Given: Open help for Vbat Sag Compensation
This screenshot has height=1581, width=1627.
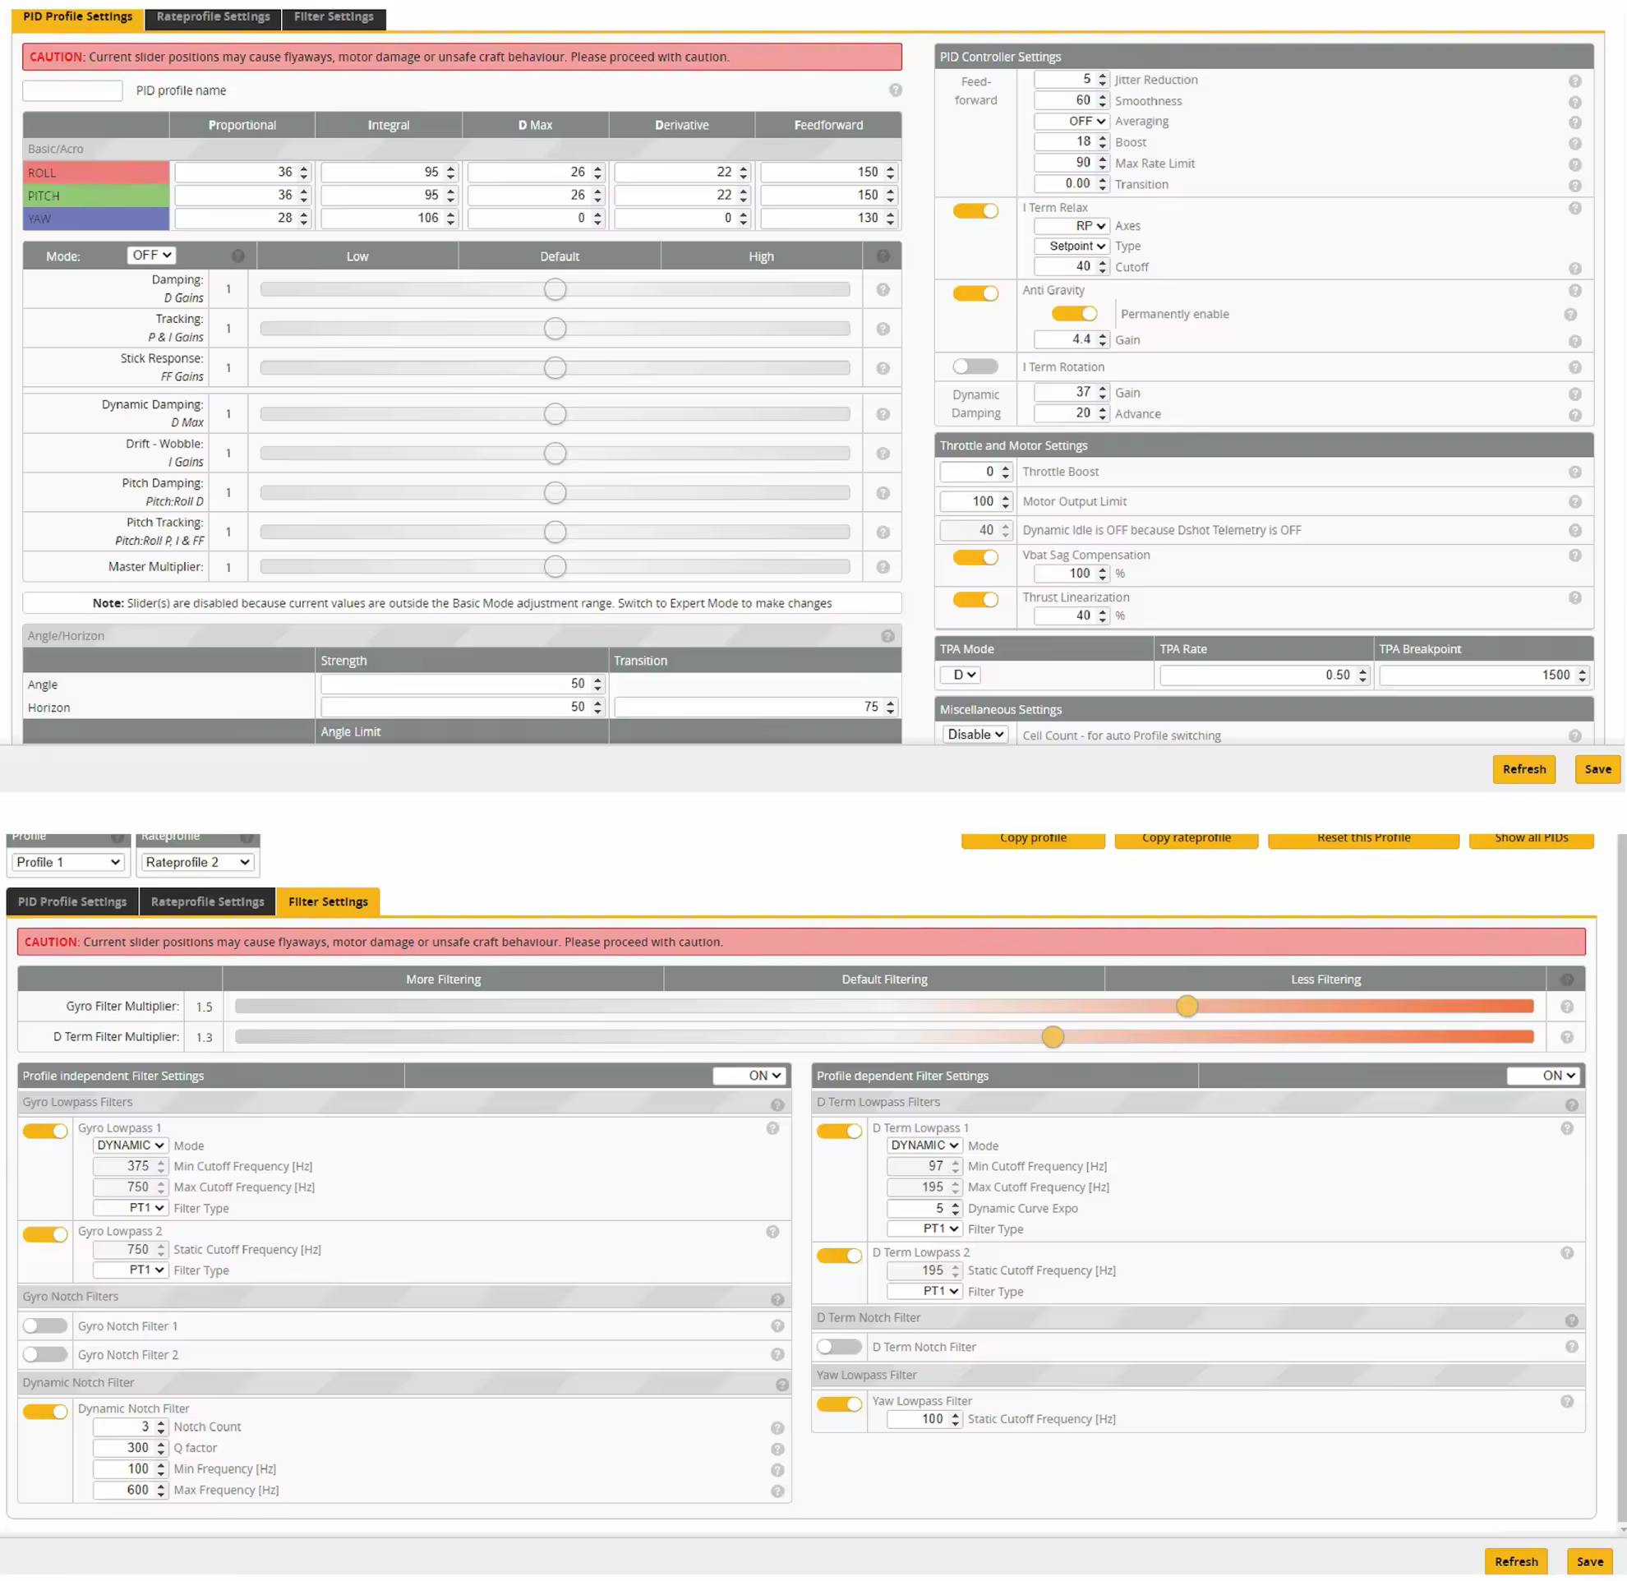Looking at the screenshot, I should click(x=1574, y=555).
